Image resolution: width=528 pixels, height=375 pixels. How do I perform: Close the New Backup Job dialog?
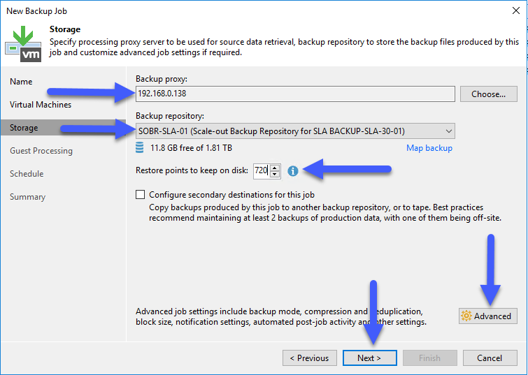pyautogui.click(x=516, y=10)
